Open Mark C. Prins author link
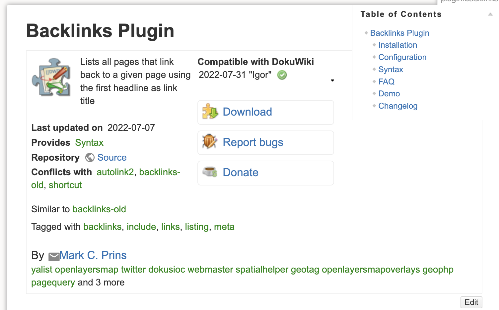 click(x=93, y=255)
